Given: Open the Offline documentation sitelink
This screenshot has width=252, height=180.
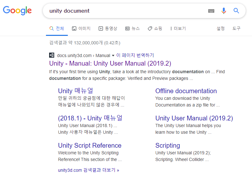Looking at the screenshot, I should click(x=186, y=91).
